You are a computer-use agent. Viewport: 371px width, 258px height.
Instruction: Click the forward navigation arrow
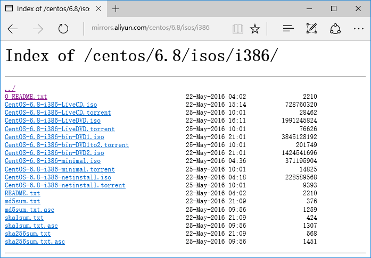[x=38, y=29]
